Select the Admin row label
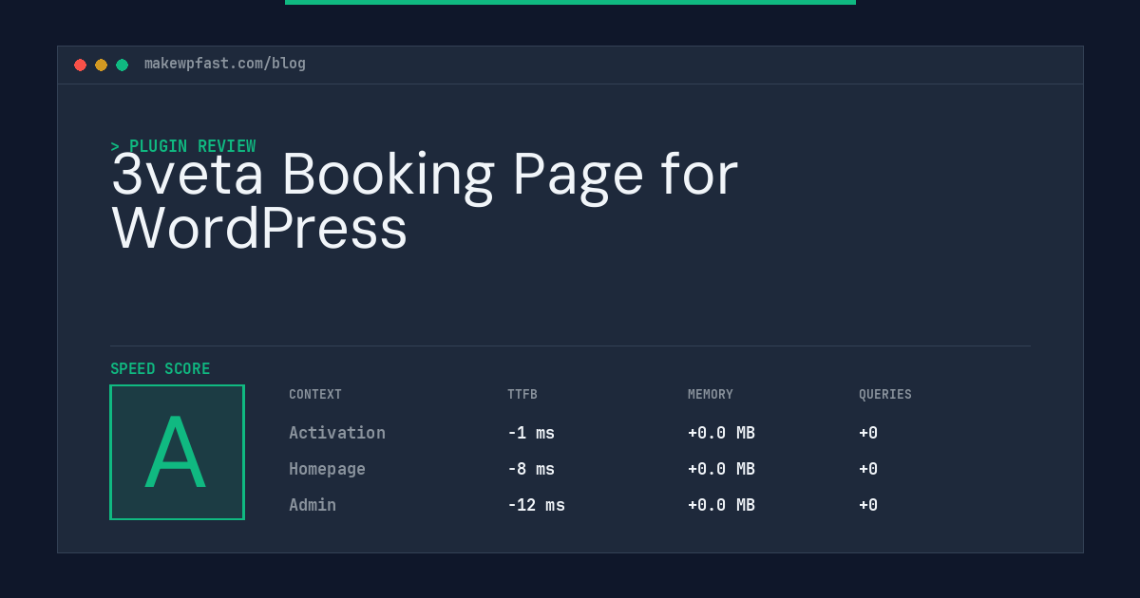 tap(313, 505)
